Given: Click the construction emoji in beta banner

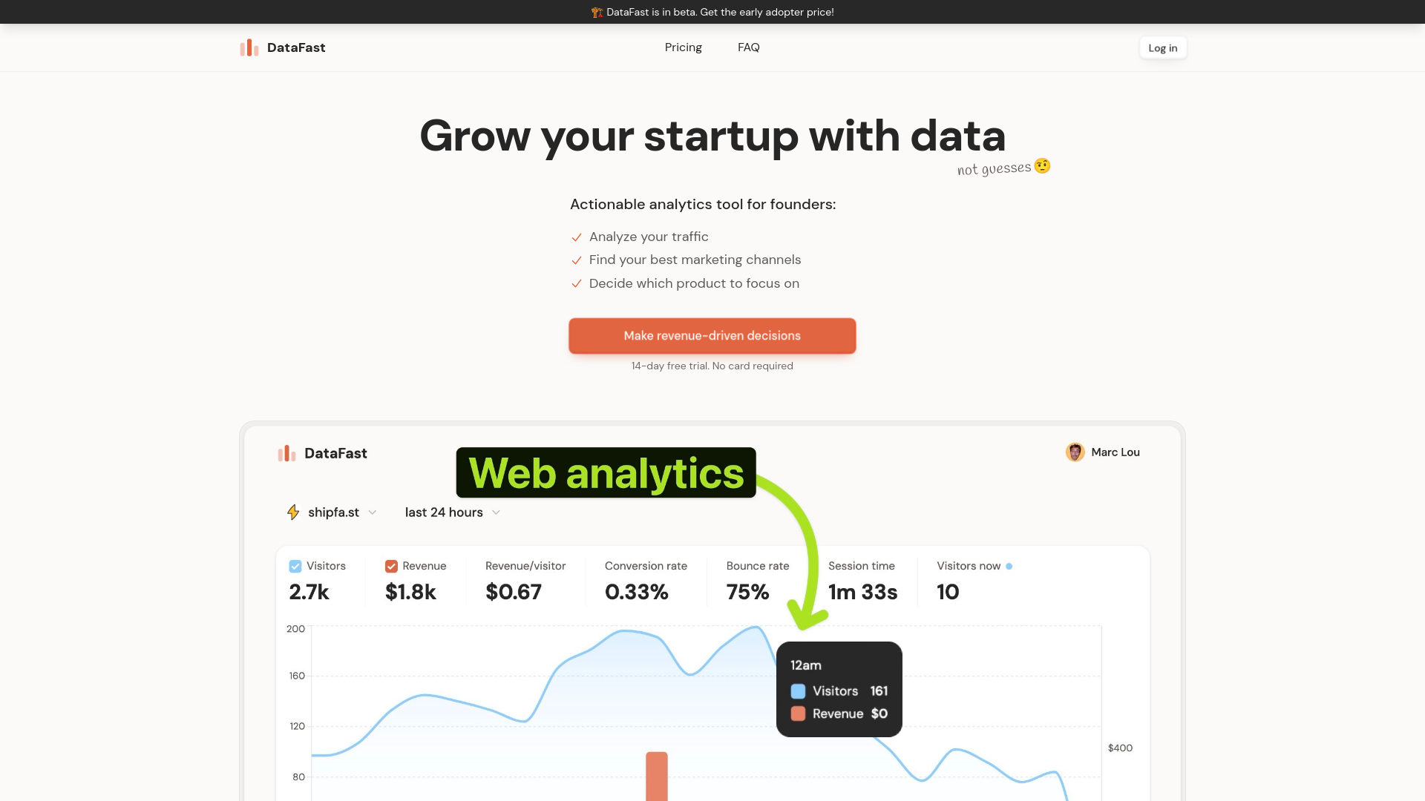Looking at the screenshot, I should point(597,12).
